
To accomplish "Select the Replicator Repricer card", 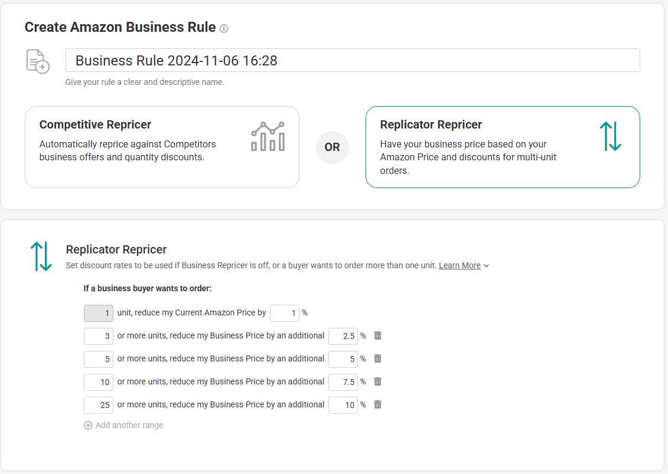I will point(503,147).
